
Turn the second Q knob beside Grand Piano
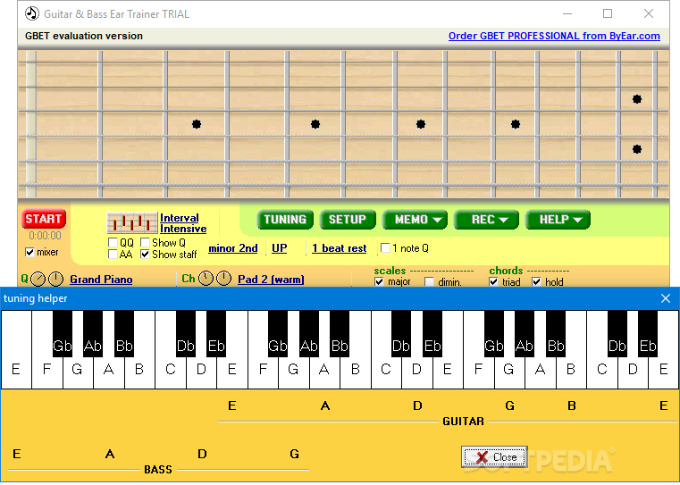tap(56, 279)
